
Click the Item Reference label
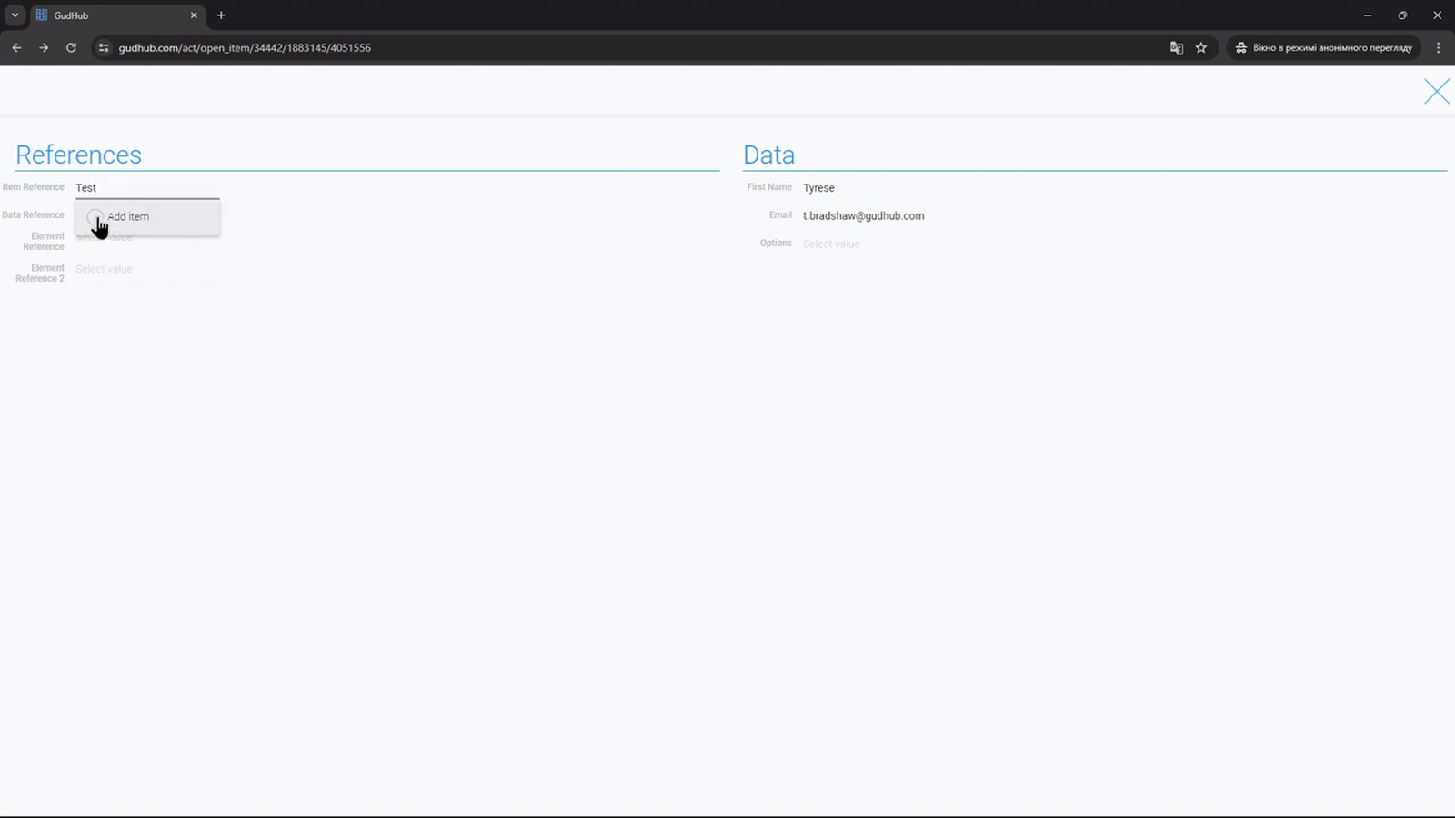click(x=33, y=187)
